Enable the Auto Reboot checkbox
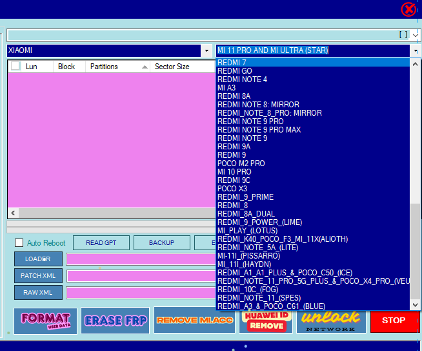 click(19, 243)
